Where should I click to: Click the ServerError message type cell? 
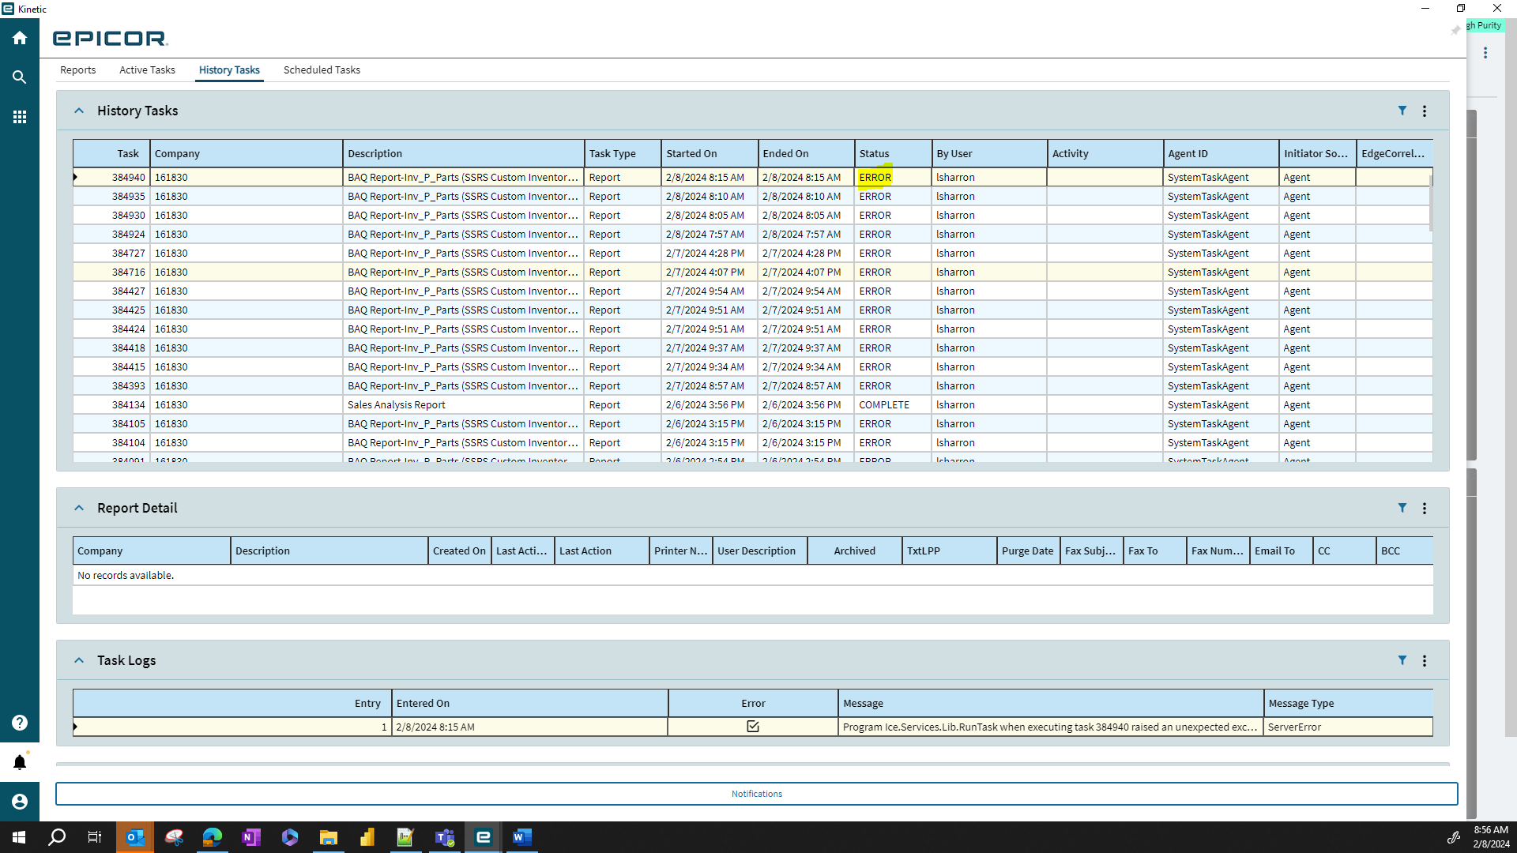click(1348, 727)
